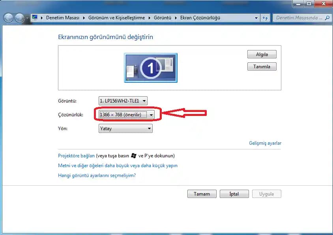Click the Back navigation arrow button
Image resolution: width=333 pixels, height=235 pixels.
[x=8, y=18]
